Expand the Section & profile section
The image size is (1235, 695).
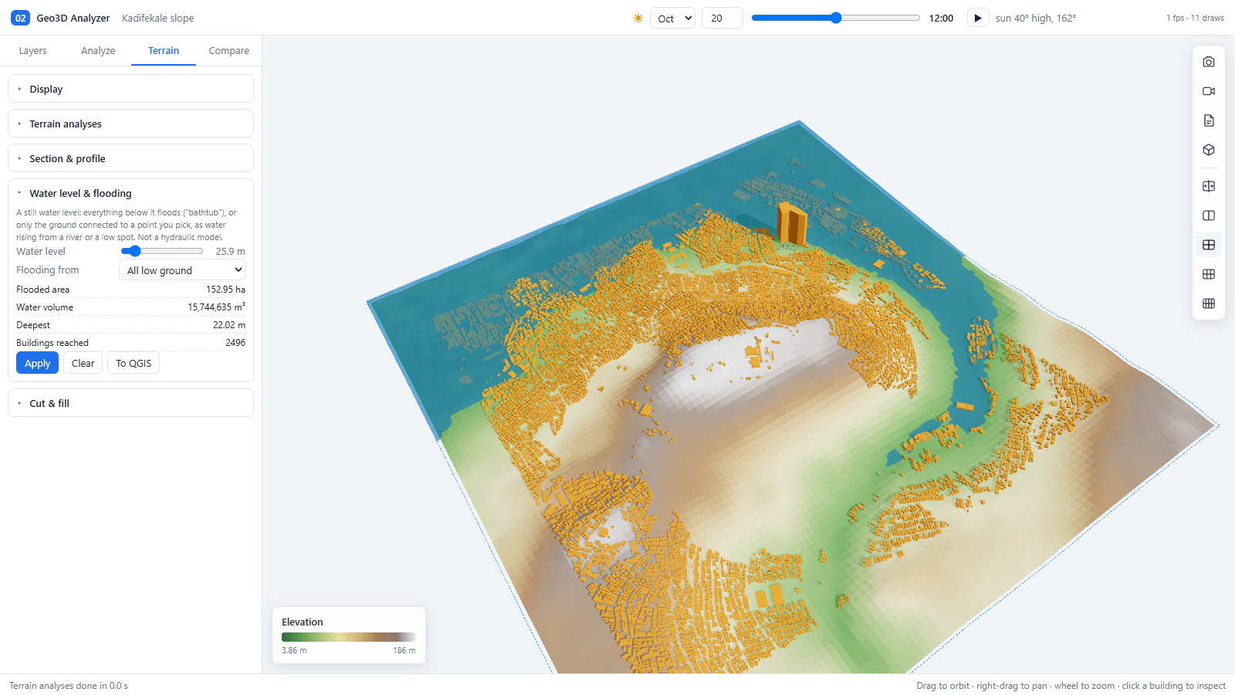pos(130,158)
